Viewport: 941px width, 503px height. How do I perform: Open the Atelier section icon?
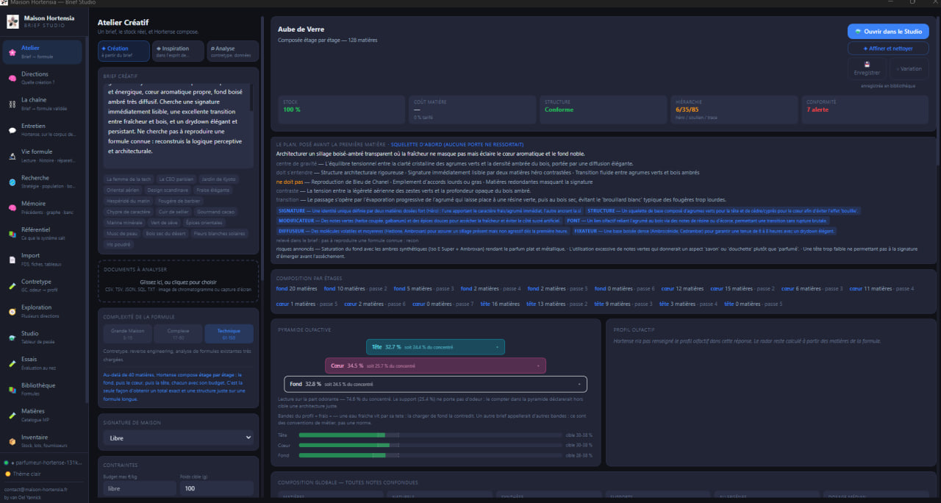tap(12, 51)
